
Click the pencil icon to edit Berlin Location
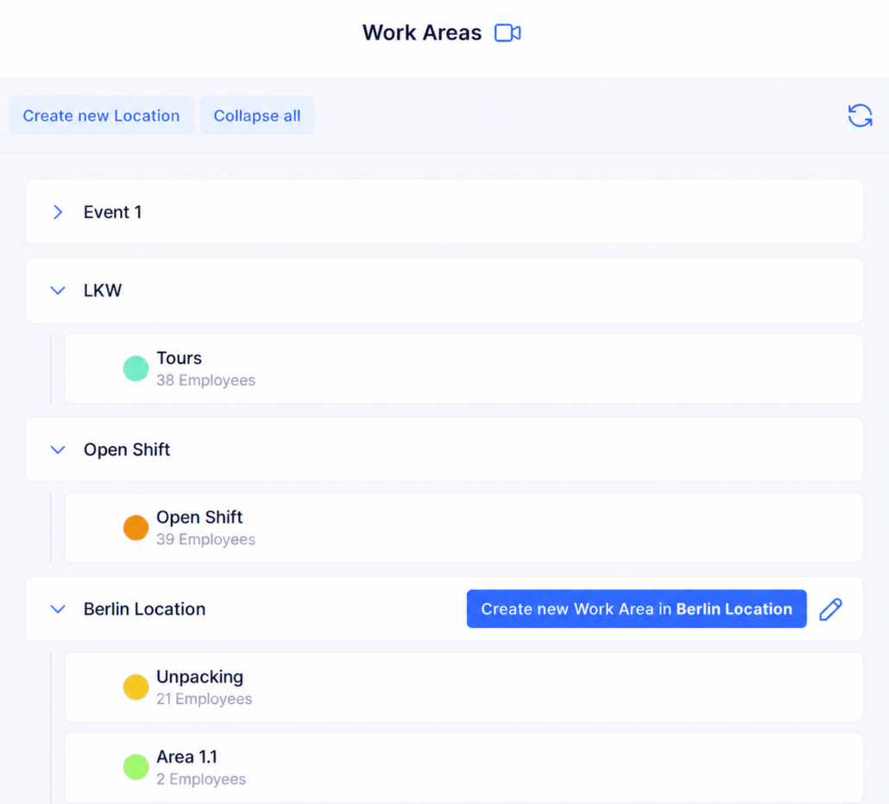coord(830,609)
